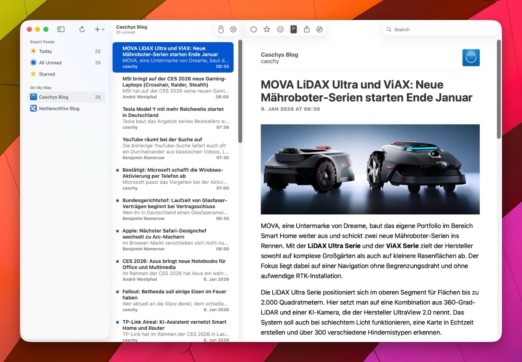Screen dimensions: 522x362
Task: Focus the Search field
Action: click(x=441, y=30)
